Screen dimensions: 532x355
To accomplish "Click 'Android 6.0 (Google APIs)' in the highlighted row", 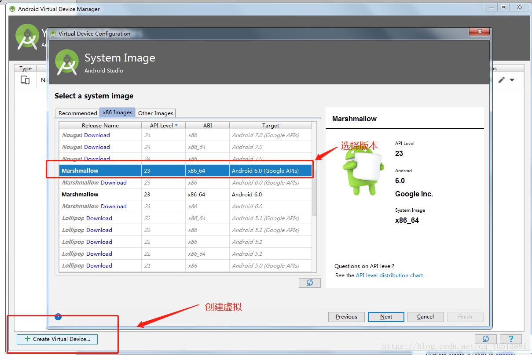I will tap(265, 170).
